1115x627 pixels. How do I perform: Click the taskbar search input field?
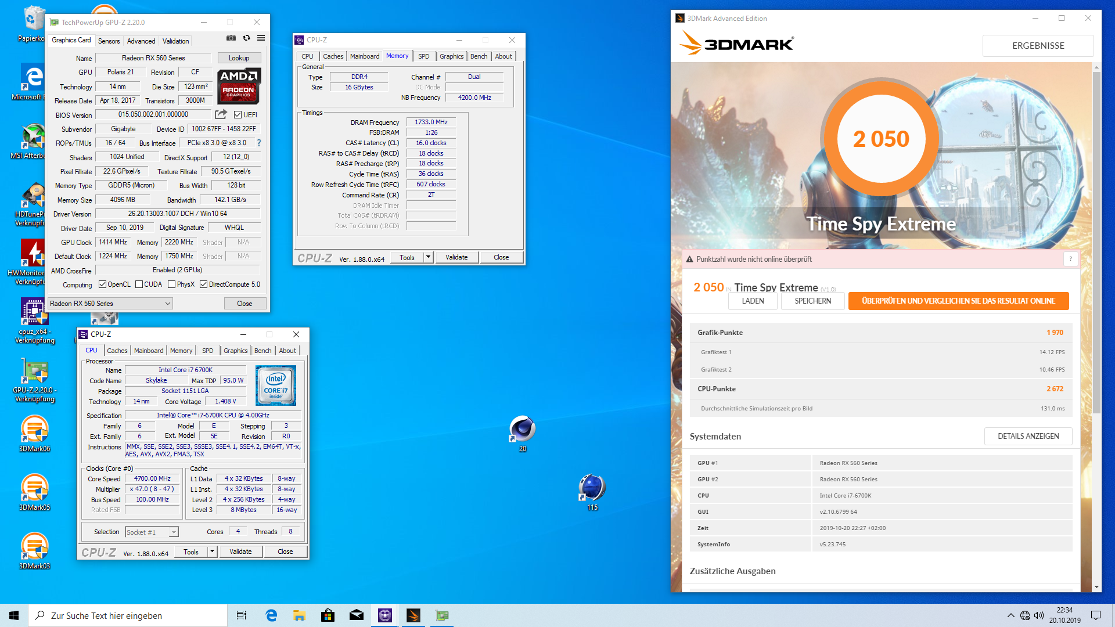tap(128, 615)
